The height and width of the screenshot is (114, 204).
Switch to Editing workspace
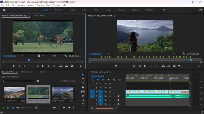coord(72,10)
